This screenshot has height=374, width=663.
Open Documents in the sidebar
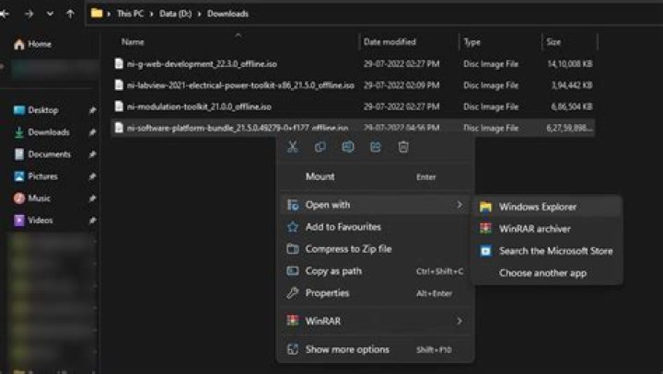(41, 154)
